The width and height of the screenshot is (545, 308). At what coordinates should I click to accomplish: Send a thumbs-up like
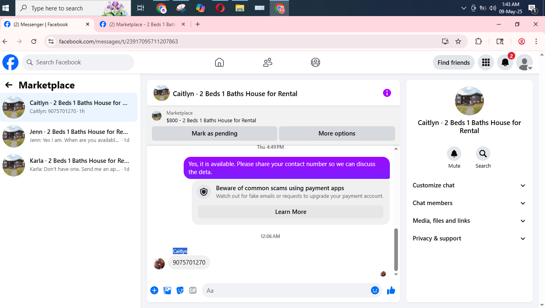391,290
